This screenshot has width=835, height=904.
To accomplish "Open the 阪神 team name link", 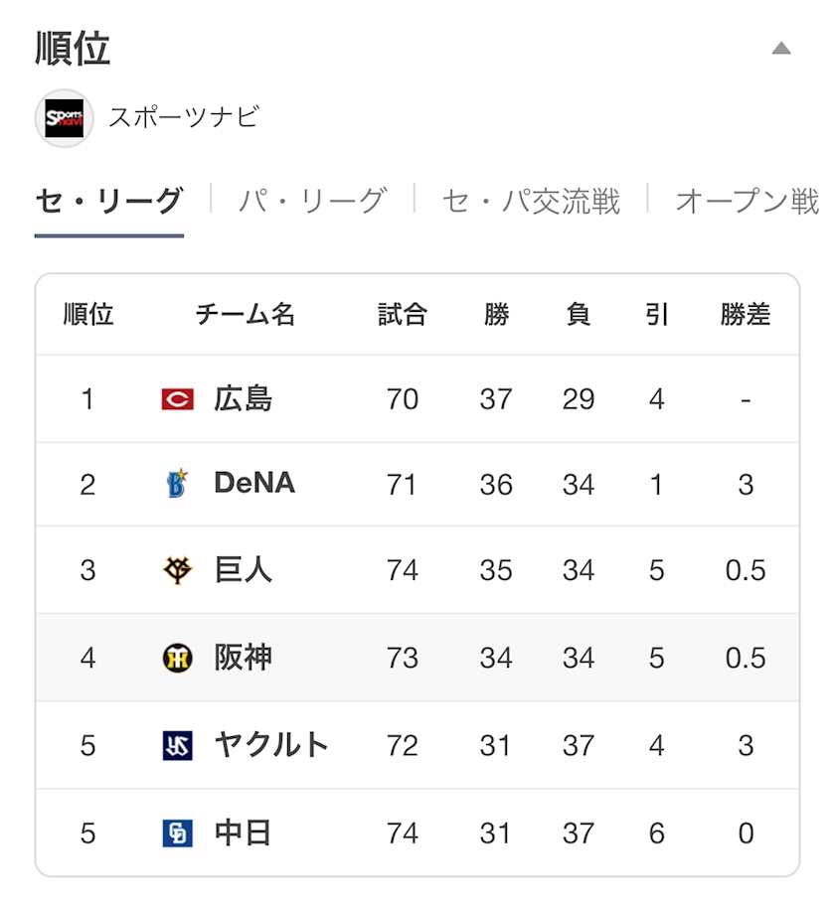I will [x=243, y=658].
